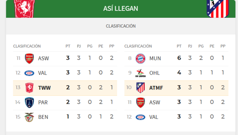Select the Clasificación section tab label
This screenshot has width=238, height=135.
point(121,26)
